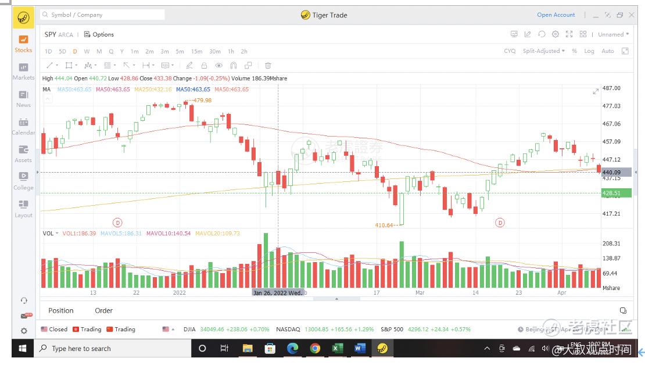Viewport: 645px width, 365px height.
Task: Click the DJIA index quote
Action: click(x=226, y=329)
